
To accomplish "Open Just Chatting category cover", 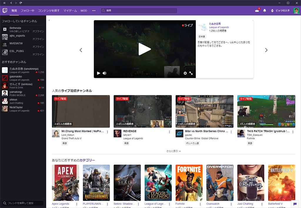I will tap(251, 183).
